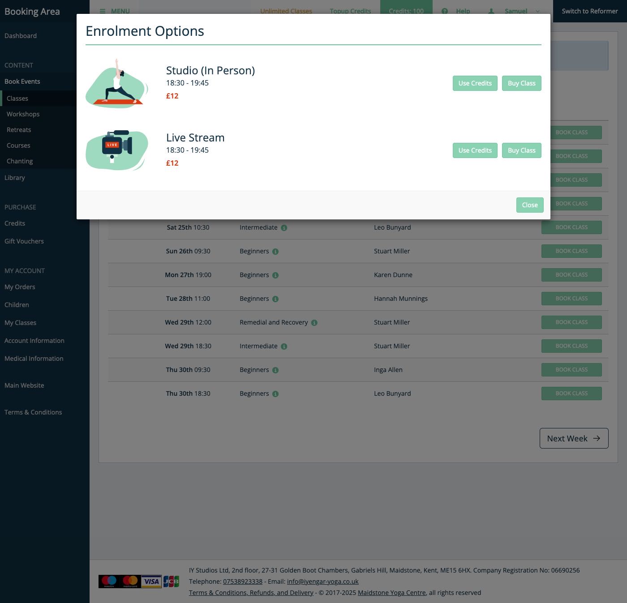
Task: Click the hamburger MENU icon
Action: [103, 11]
